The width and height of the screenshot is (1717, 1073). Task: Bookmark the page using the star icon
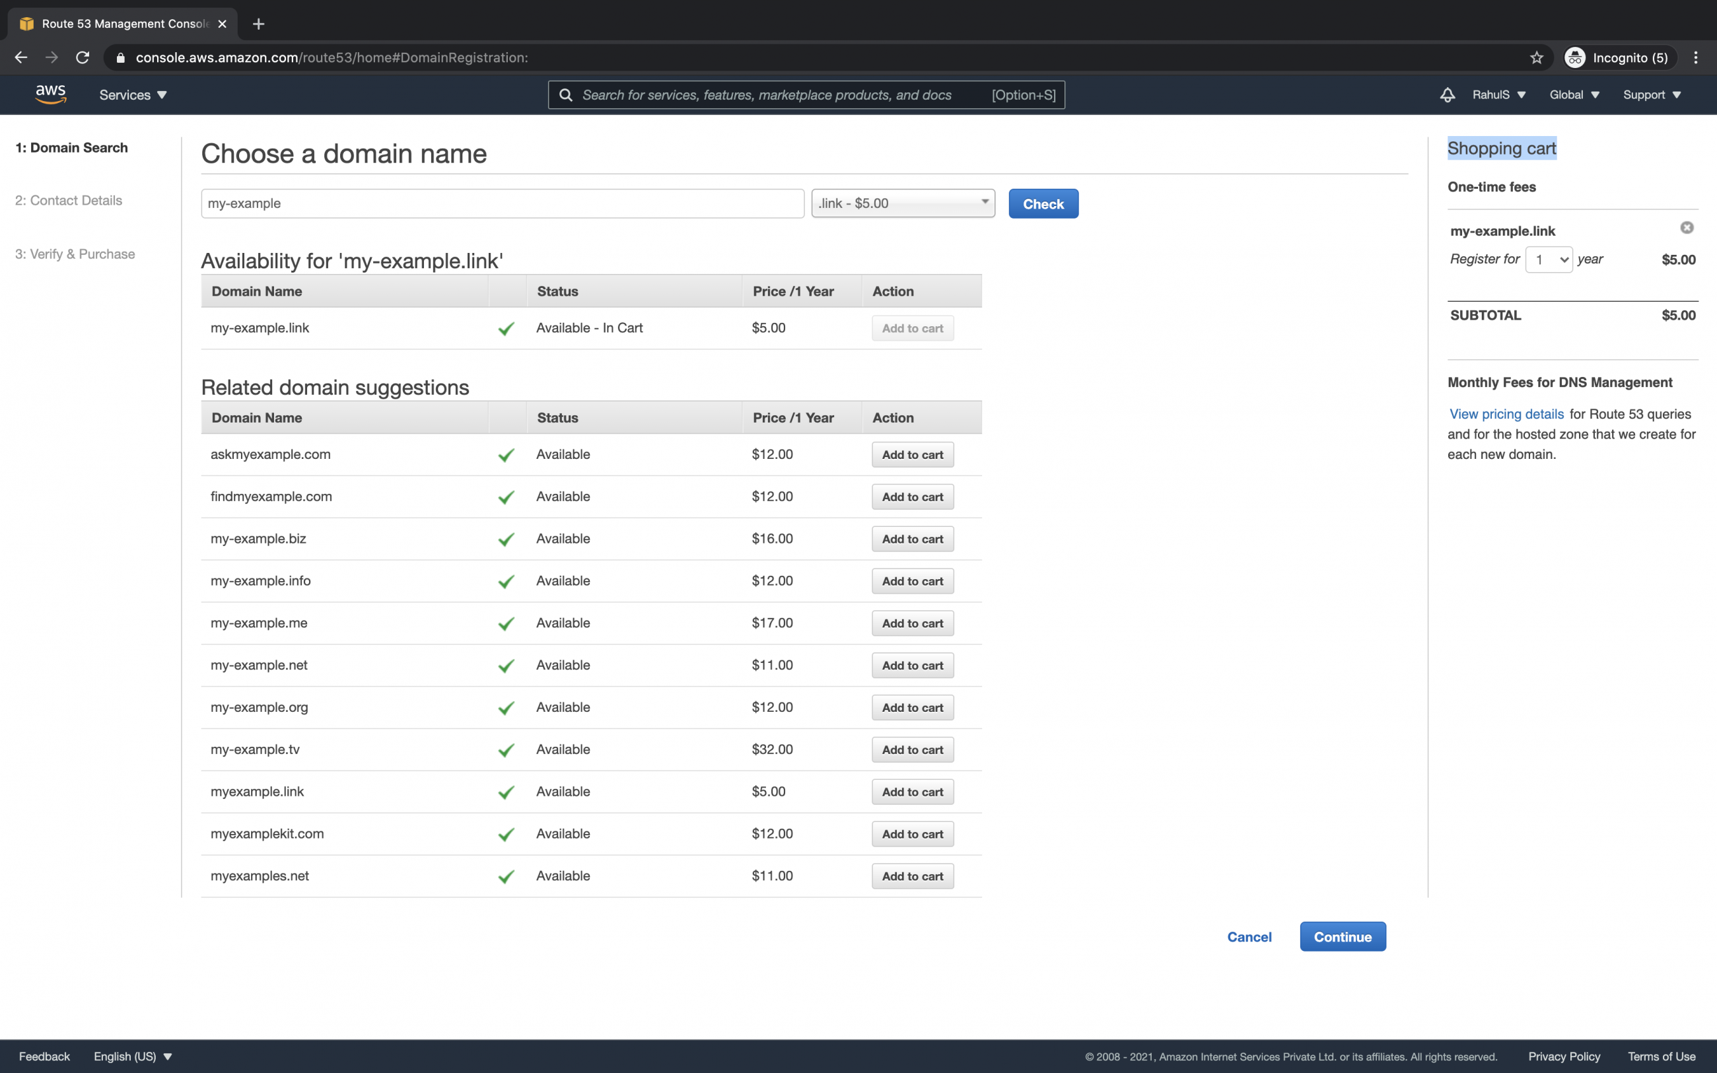tap(1535, 57)
